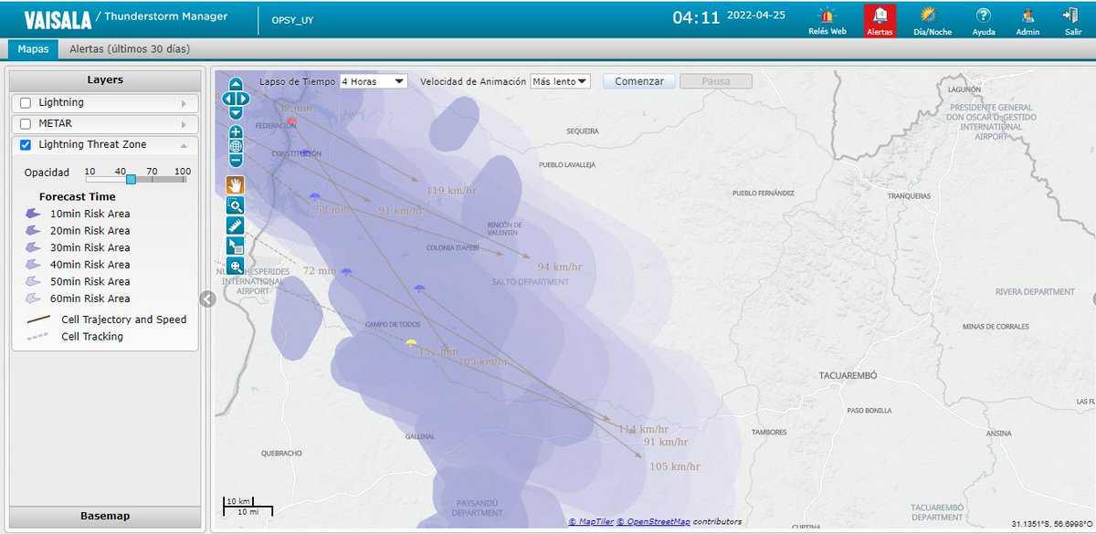Click the Layers panel header
Screen dimensions: 1096x534
(105, 80)
